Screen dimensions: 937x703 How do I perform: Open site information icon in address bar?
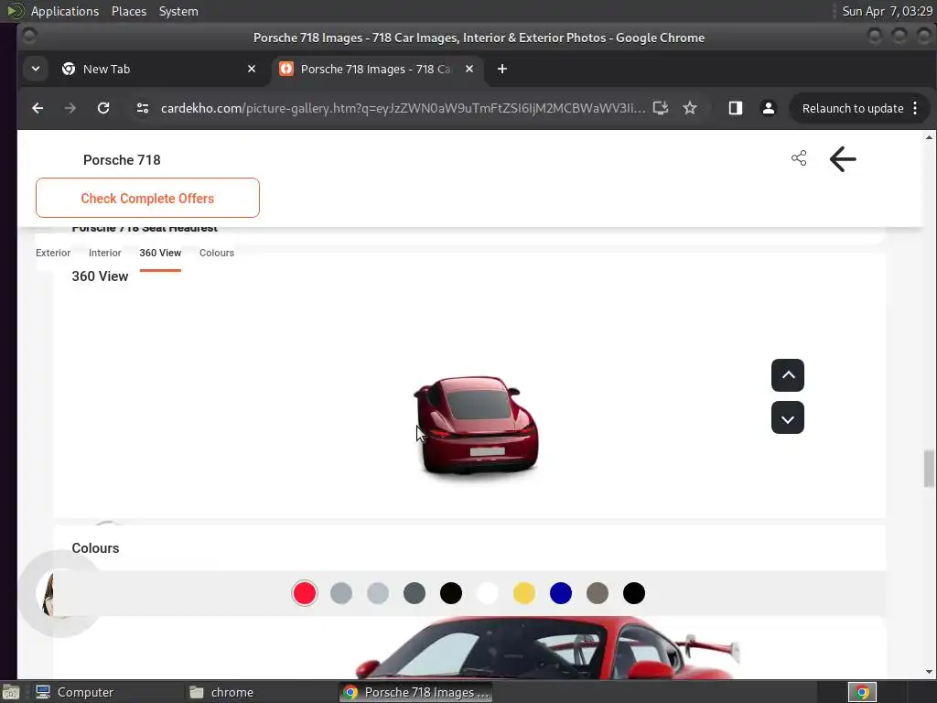(142, 108)
